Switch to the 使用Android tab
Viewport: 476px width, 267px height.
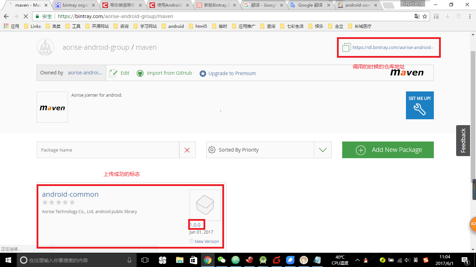point(168,5)
